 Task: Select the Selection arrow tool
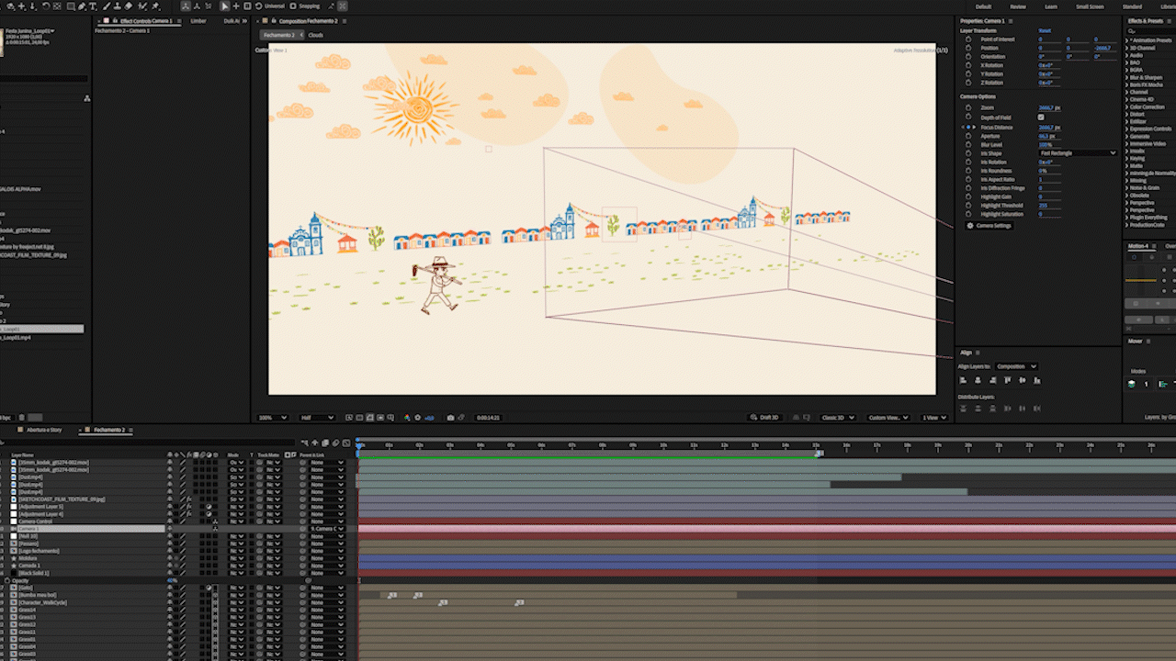click(226, 6)
